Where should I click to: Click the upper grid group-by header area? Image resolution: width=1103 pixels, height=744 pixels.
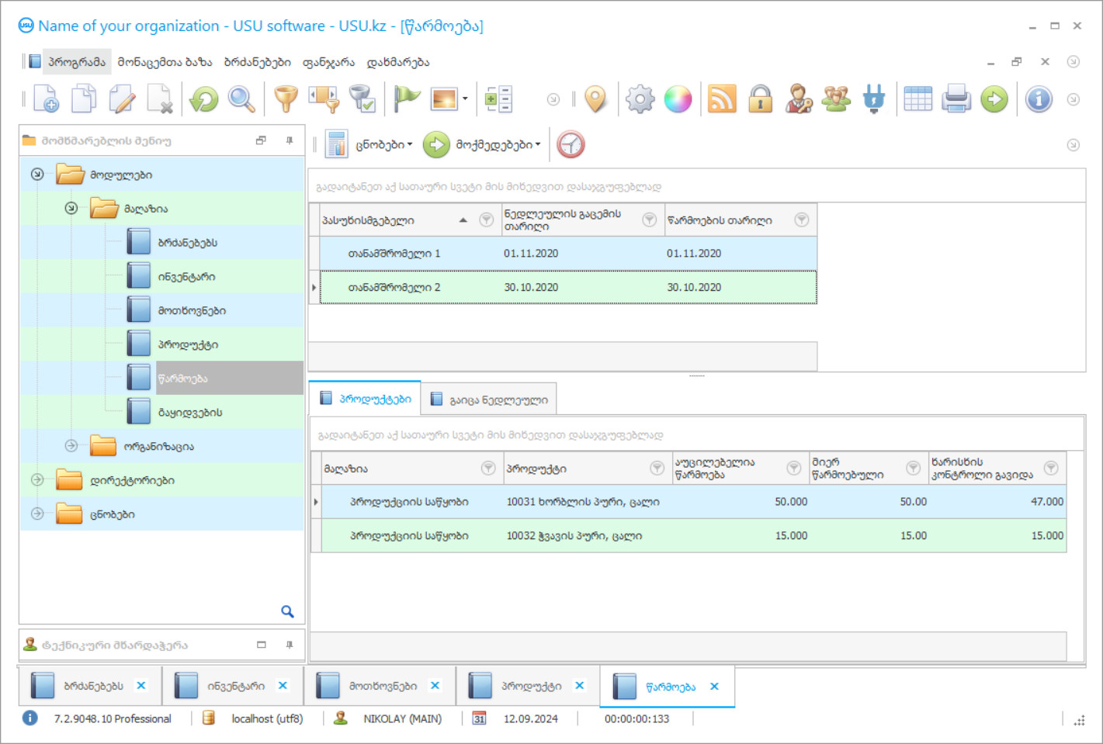point(696,187)
